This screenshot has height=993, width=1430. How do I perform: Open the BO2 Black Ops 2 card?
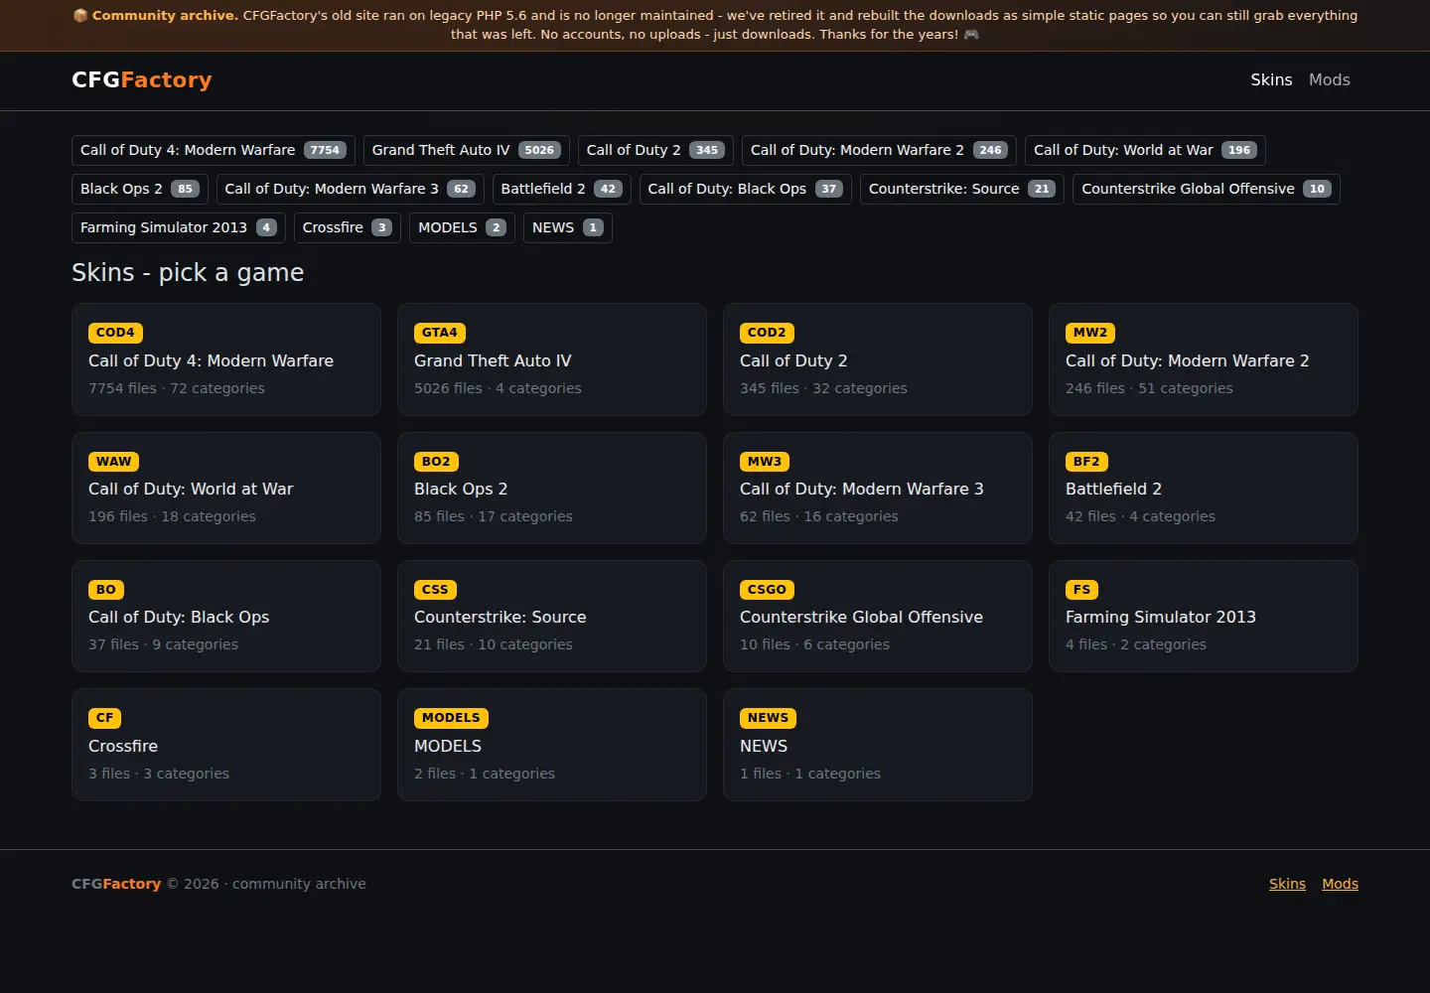tap(552, 488)
